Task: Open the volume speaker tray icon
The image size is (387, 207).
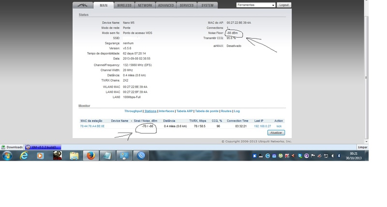Action: click(332, 156)
